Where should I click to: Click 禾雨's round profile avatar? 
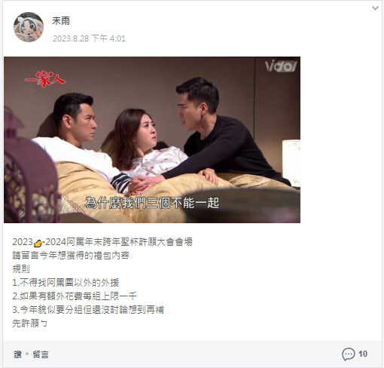[29, 27]
